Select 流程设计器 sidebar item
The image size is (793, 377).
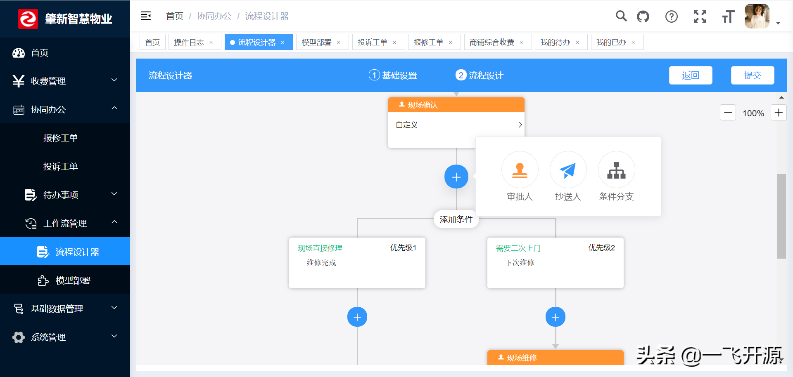pos(65,252)
